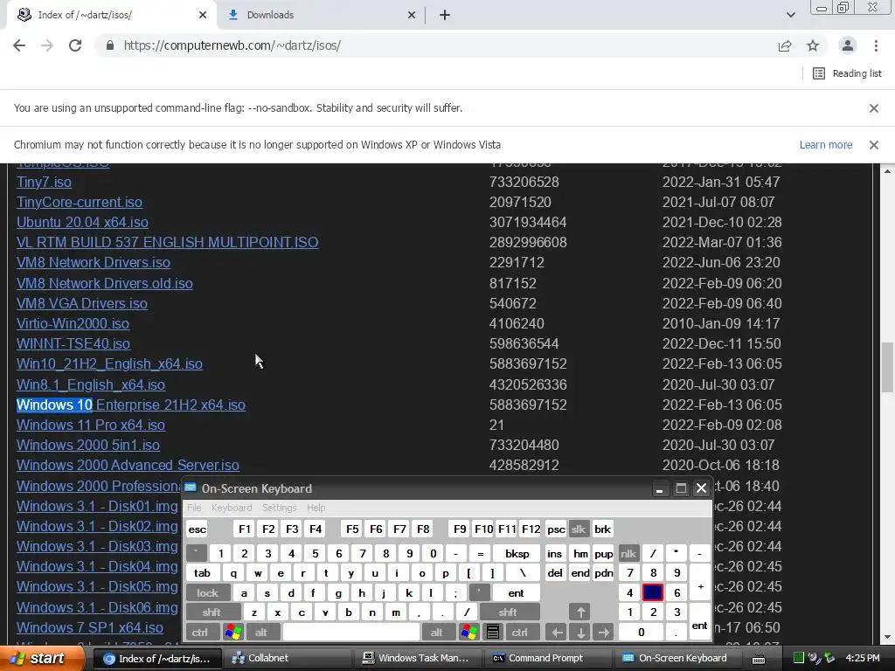Open Windows 11 Pro x64.iso link
Image resolution: width=895 pixels, height=671 pixels.
91,425
